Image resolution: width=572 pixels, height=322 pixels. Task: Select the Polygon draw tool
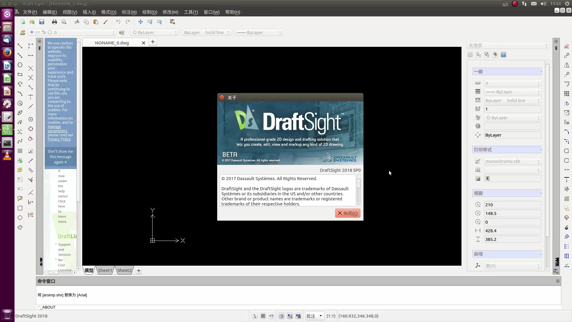[x=20, y=65]
